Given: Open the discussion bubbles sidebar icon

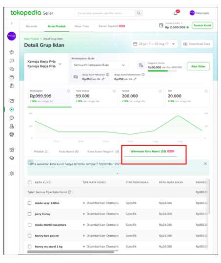Looking at the screenshot, I should (12, 69).
